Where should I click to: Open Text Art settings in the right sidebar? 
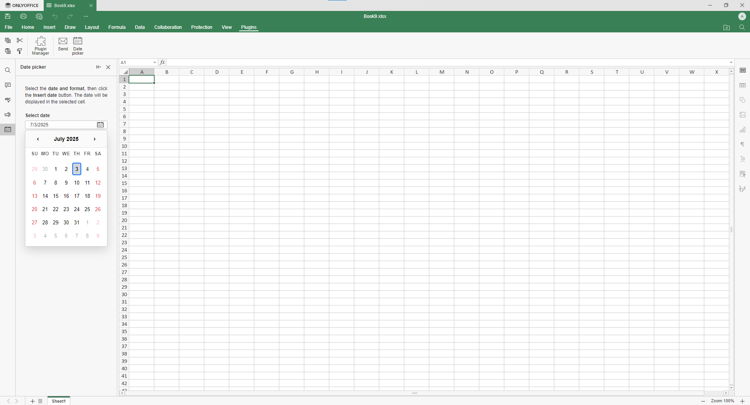743,159
